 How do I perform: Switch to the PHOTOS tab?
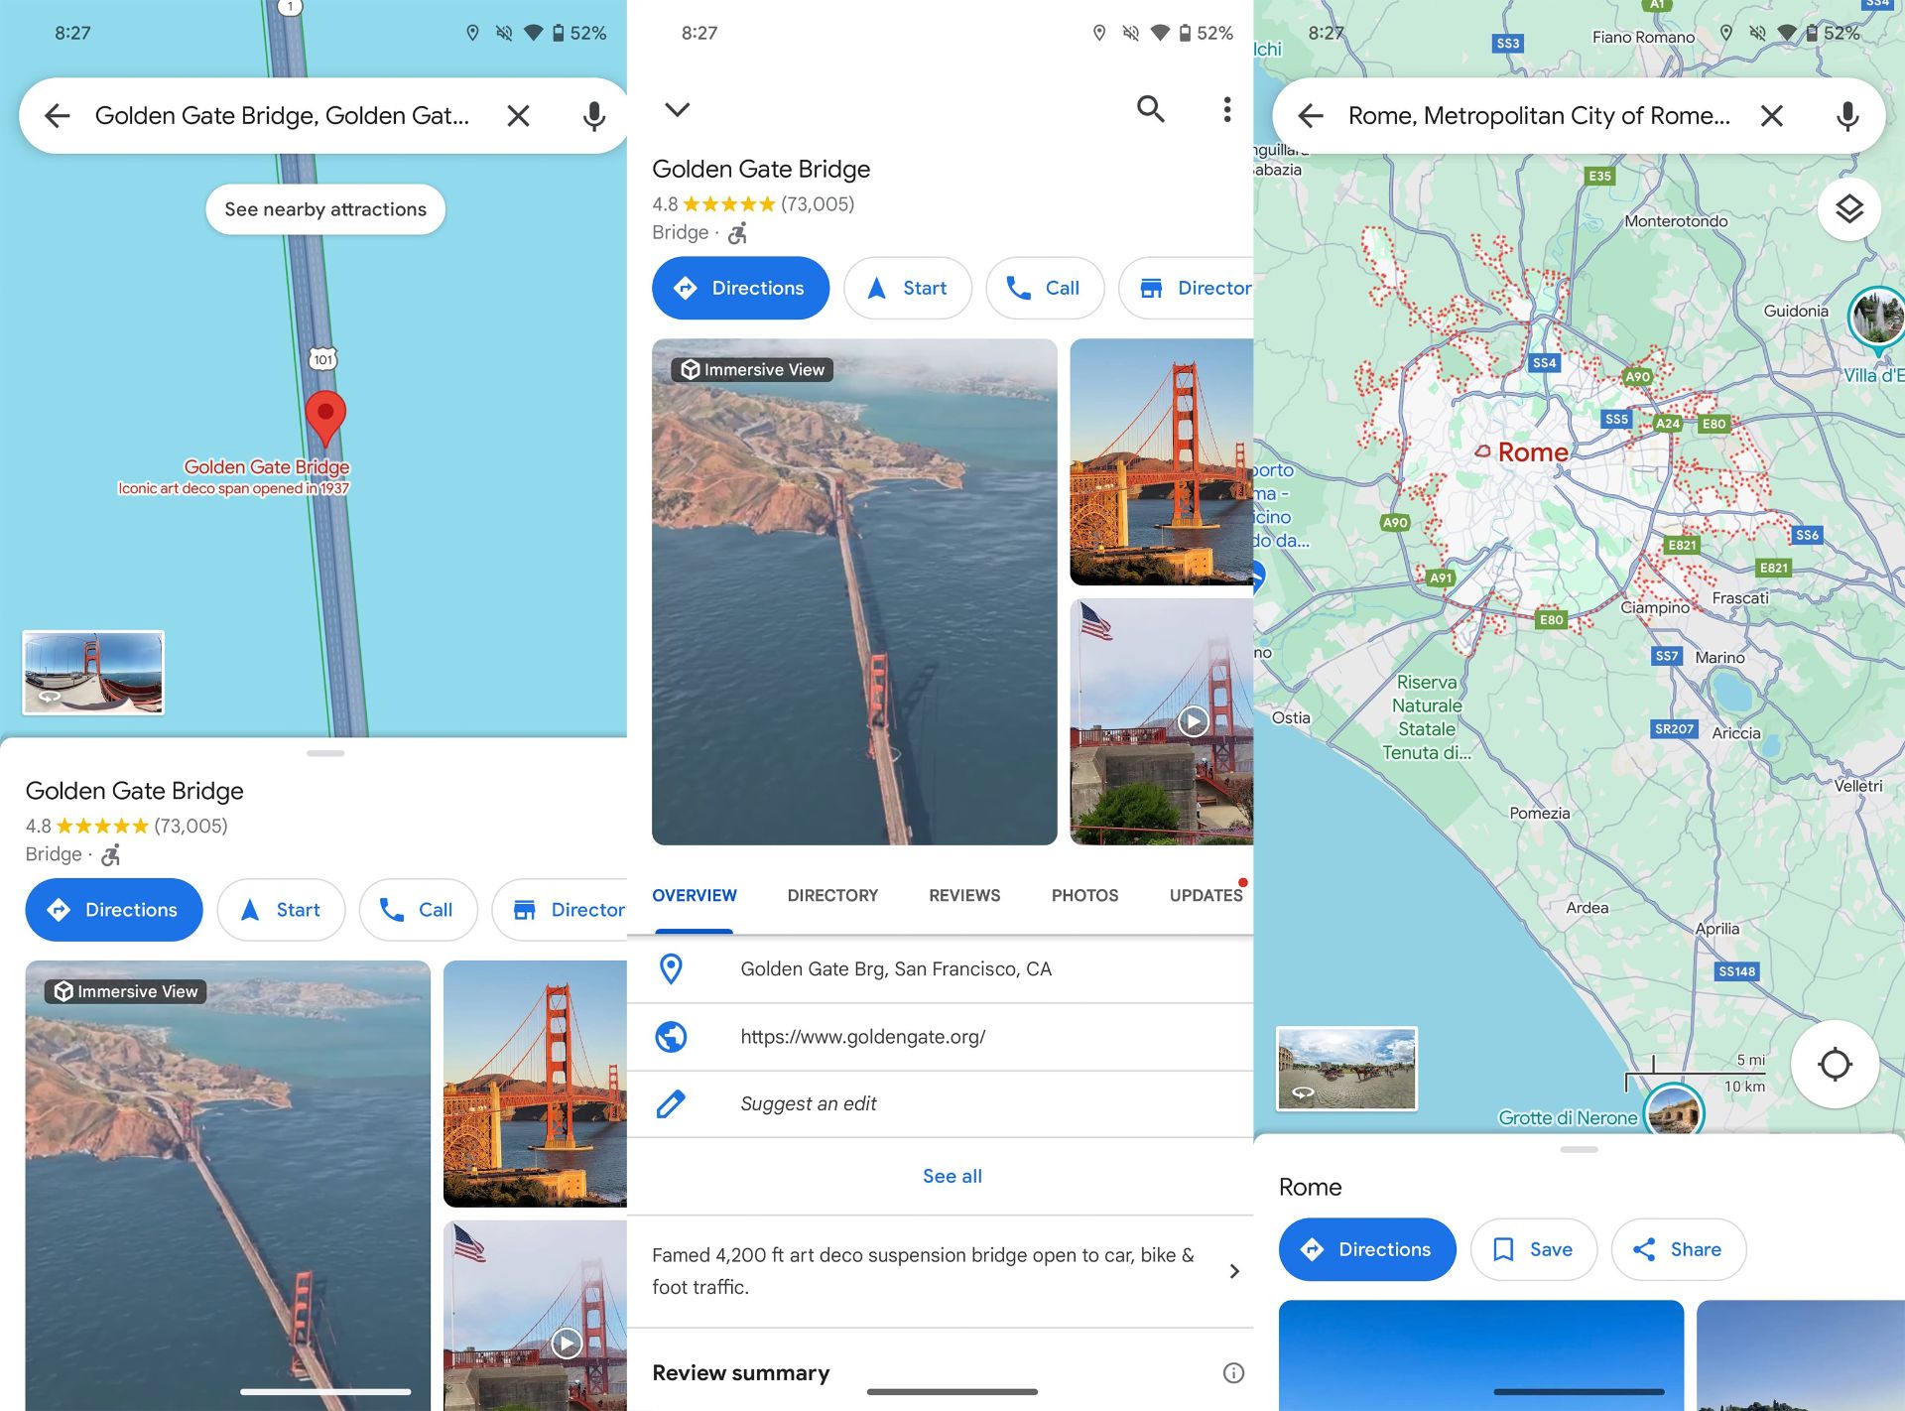click(x=1084, y=895)
